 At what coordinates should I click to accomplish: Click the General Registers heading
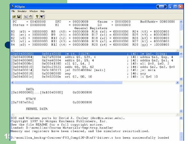(x=91, y=28)
